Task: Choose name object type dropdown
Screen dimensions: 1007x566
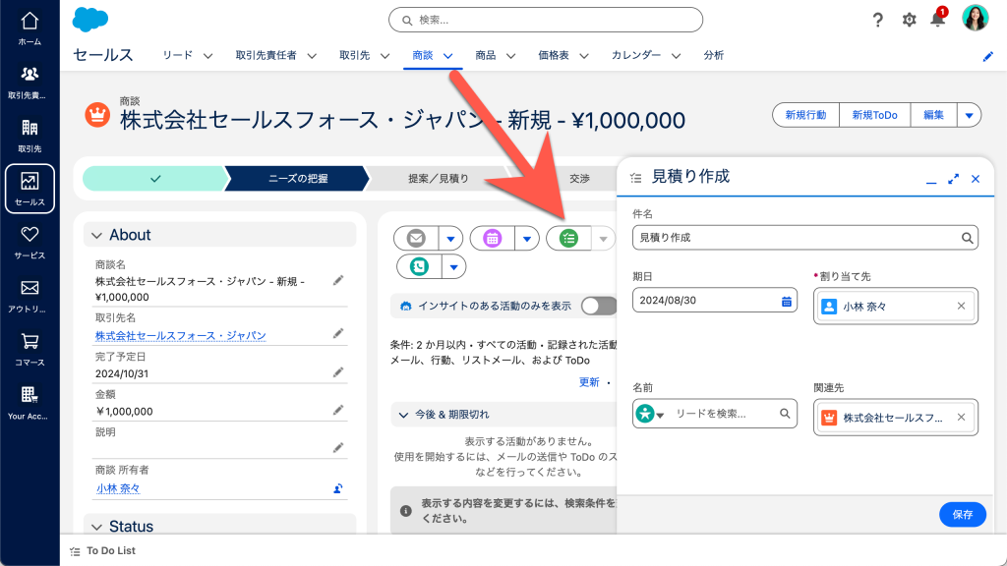Action: 650,414
